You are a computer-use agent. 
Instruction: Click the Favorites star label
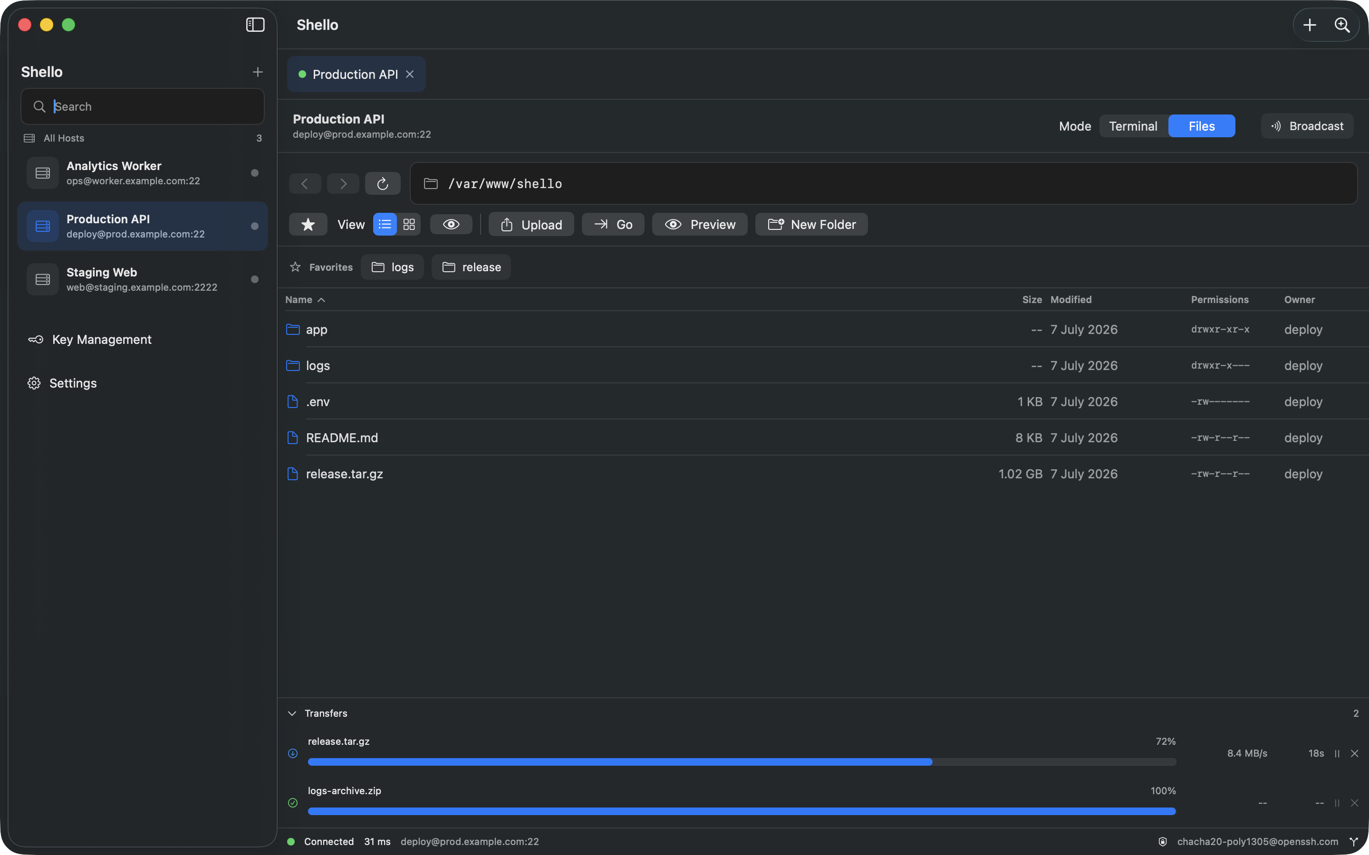point(321,267)
